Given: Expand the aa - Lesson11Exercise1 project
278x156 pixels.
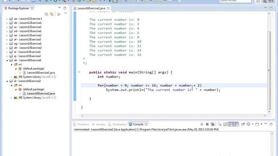Looking at the screenshot, I should click(7, 19).
